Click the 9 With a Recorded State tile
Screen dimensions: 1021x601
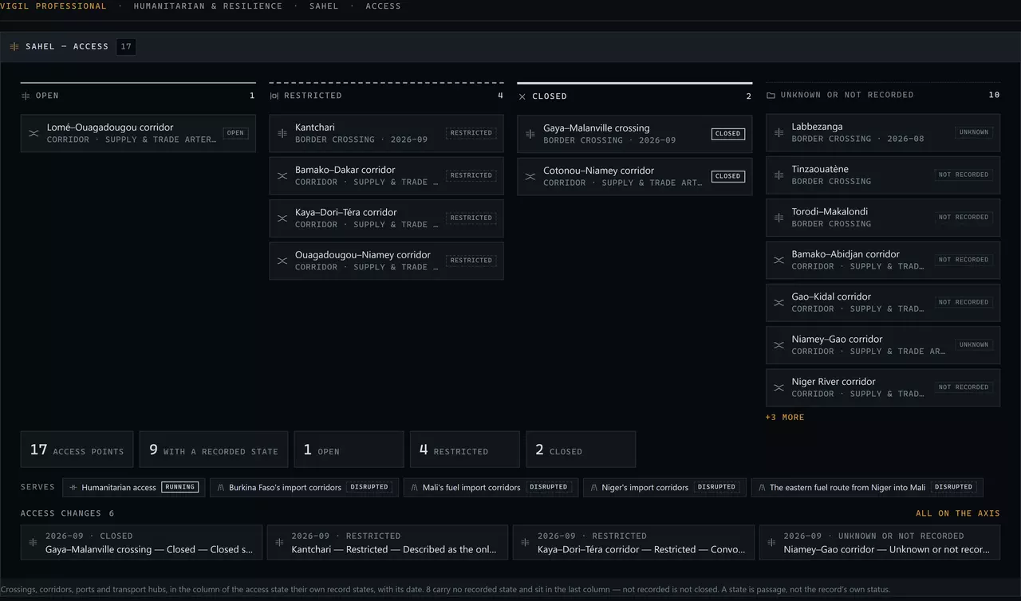[x=214, y=450]
